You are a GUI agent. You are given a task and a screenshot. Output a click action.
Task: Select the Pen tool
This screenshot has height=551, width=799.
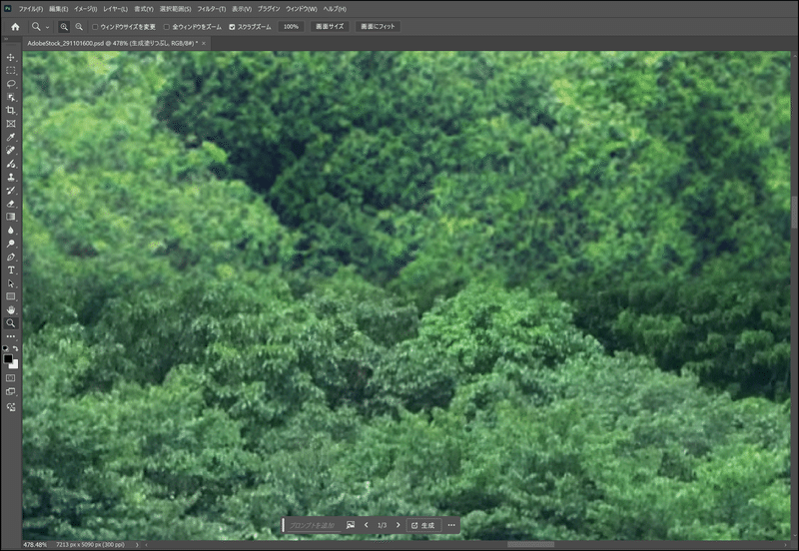click(11, 257)
